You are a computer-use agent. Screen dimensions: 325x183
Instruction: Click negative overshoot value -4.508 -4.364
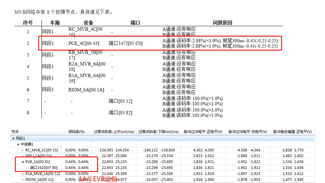pyautogui.click(x=248, y=150)
